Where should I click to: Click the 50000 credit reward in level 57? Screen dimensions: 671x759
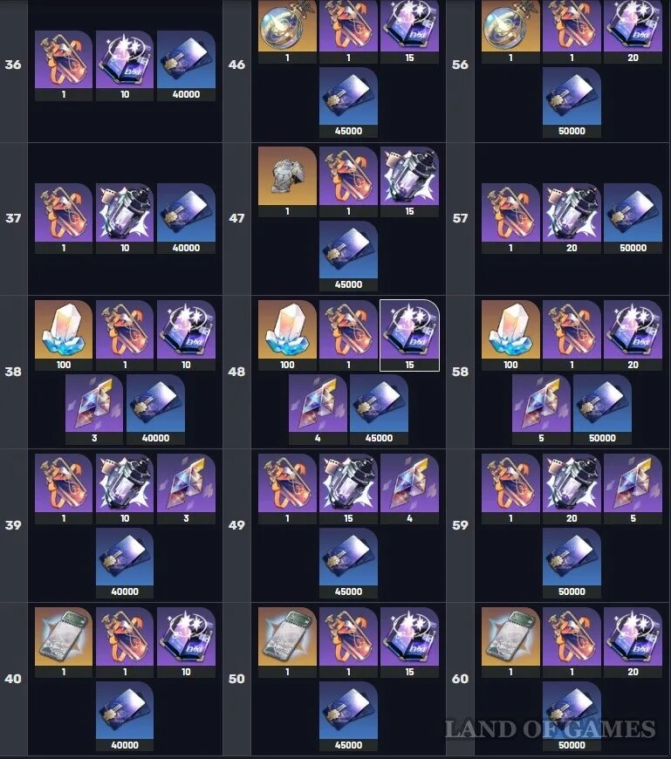[633, 219]
